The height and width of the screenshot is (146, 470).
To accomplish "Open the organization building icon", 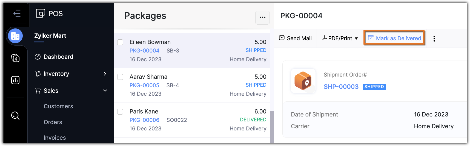I will 15,36.
